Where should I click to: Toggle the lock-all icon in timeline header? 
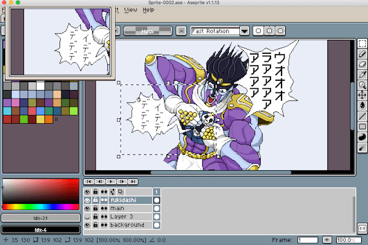pos(95,192)
